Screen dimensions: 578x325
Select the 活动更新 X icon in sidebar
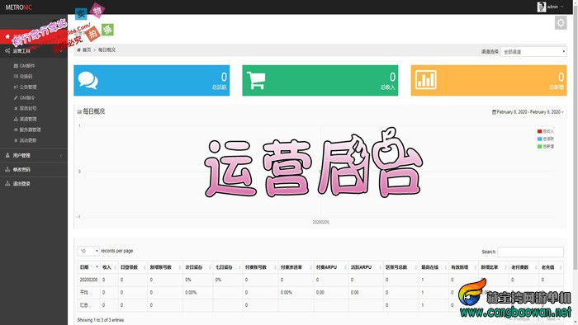click(x=16, y=140)
